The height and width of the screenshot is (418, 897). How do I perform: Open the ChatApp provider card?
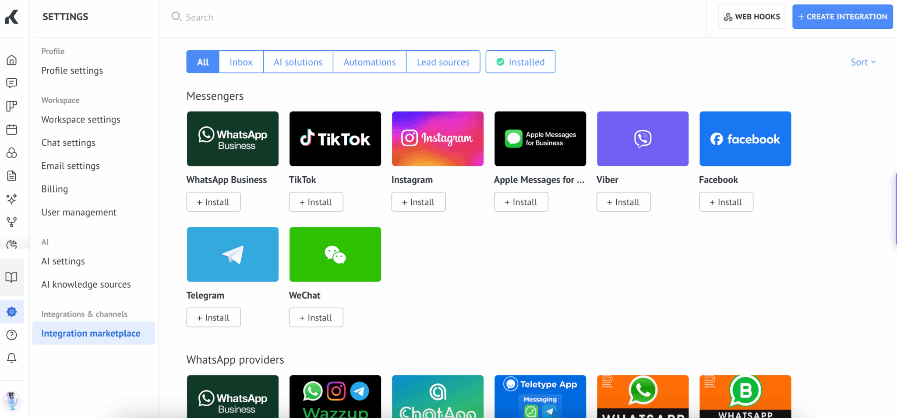tap(438, 396)
